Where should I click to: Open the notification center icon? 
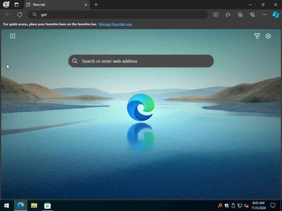pyautogui.click(x=273, y=206)
